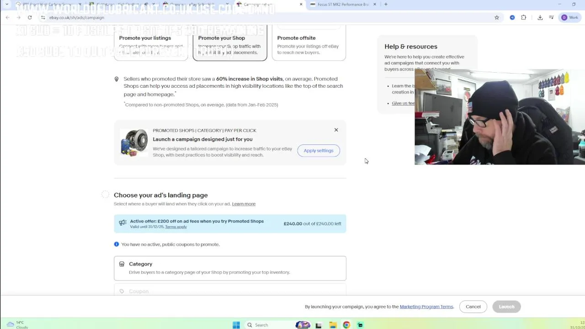Click the Apply settings button
This screenshot has height=329, width=585.
(319, 151)
